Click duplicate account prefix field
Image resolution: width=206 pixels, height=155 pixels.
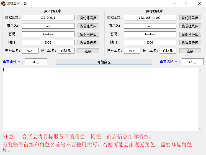point(36,62)
